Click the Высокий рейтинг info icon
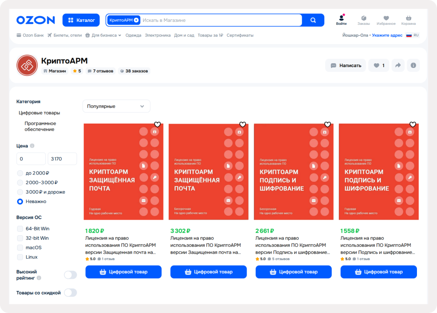The height and width of the screenshot is (313, 437). point(39,278)
